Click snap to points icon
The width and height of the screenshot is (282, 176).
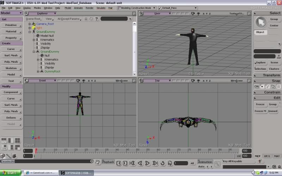[262, 86]
